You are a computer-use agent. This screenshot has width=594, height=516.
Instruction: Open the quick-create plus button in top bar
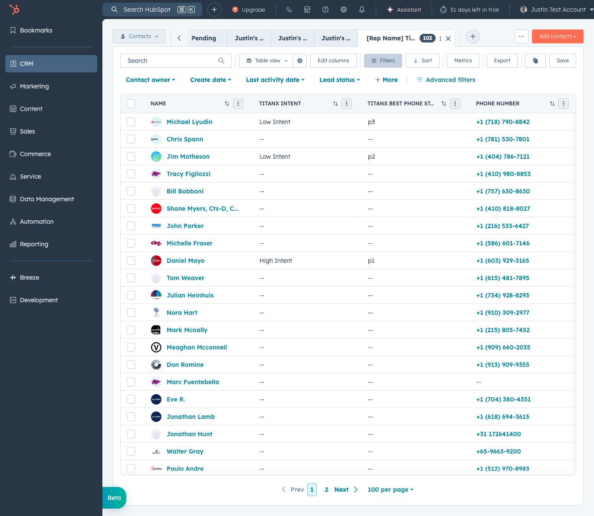click(x=214, y=10)
